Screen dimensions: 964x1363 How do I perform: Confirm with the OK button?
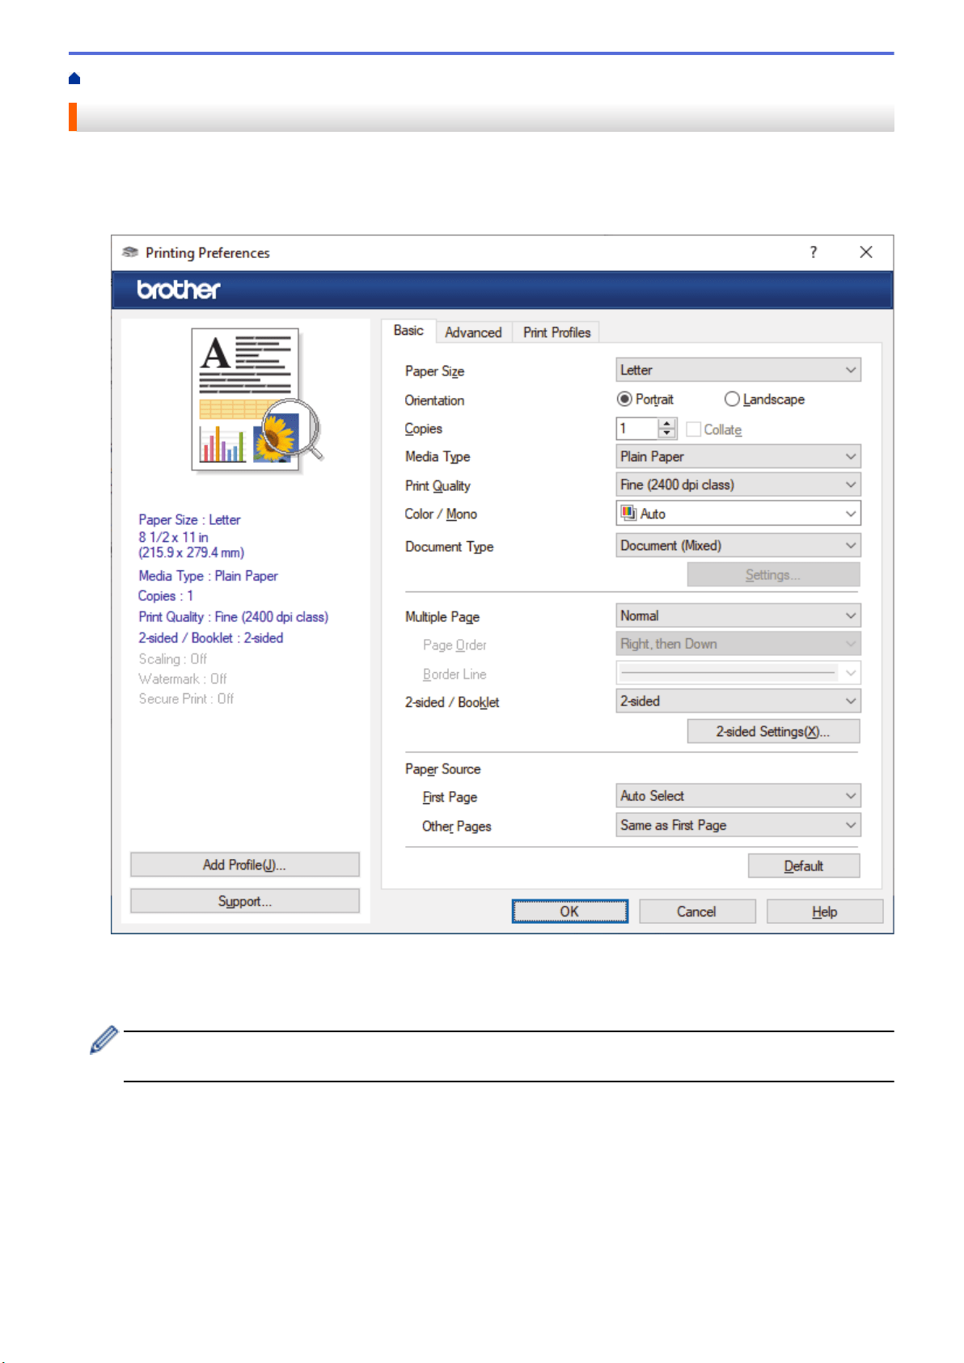coord(569,912)
